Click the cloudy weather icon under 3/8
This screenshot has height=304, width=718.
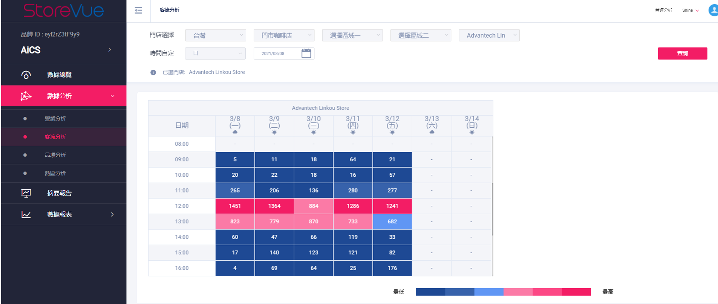(x=235, y=132)
